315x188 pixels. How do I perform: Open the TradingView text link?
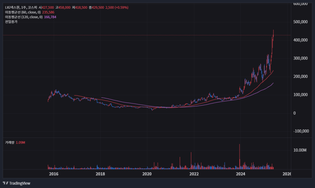point(20,183)
